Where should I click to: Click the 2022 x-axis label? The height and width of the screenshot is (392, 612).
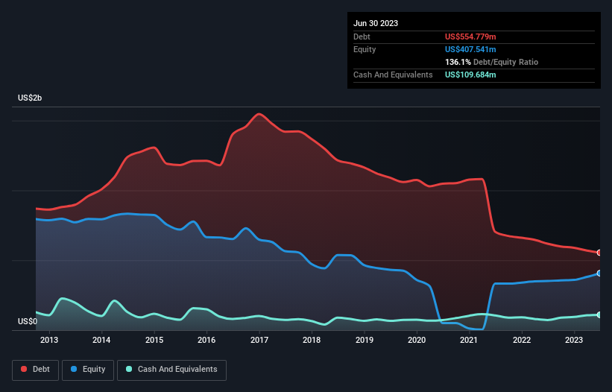[x=522, y=340]
